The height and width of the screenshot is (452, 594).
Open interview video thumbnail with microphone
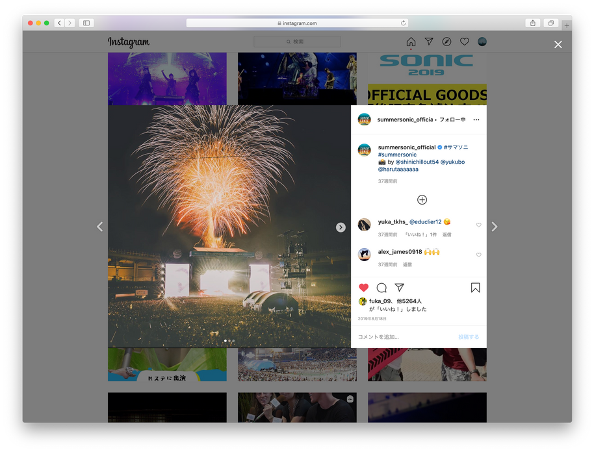[x=297, y=407]
